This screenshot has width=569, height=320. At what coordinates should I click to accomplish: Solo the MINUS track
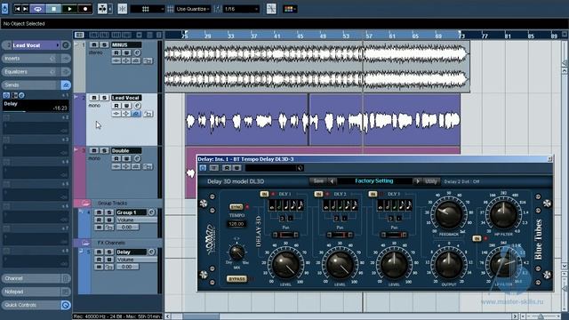pos(104,44)
